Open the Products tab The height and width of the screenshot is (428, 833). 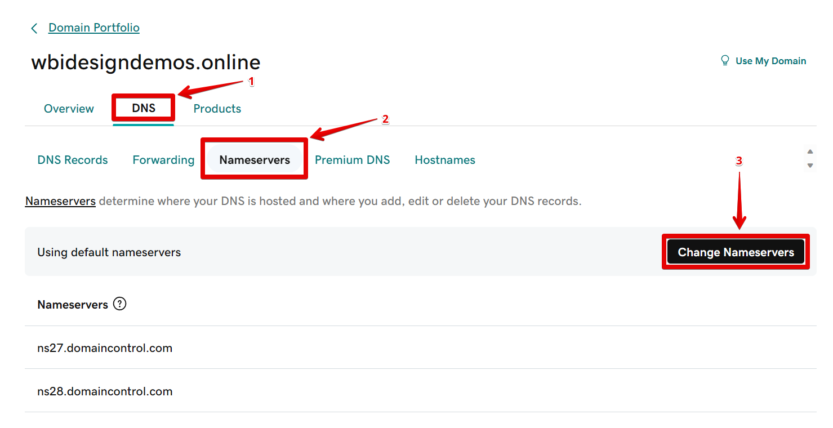[217, 109]
